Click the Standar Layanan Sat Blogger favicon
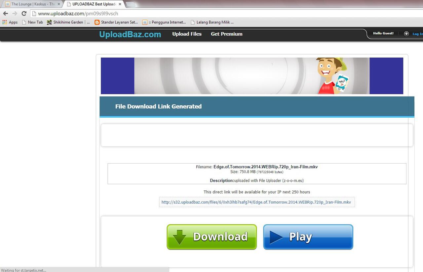The width and height of the screenshot is (423, 272). [97, 22]
